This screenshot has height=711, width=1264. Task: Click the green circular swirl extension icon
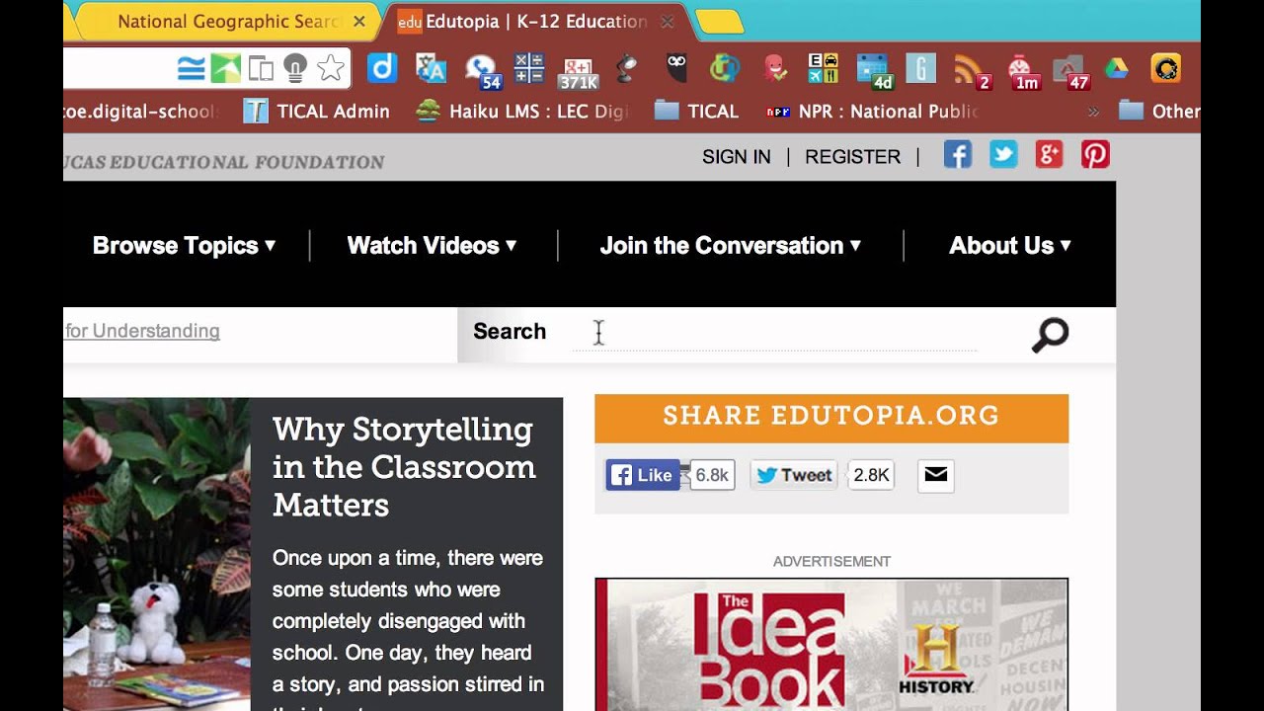(x=725, y=68)
